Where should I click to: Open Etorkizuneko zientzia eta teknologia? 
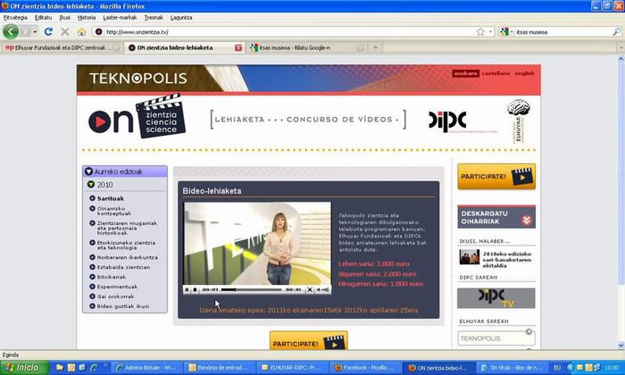[126, 245]
